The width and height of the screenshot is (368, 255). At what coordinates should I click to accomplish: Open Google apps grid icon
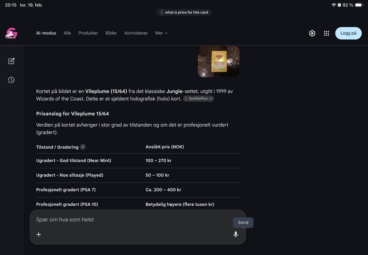pyautogui.click(x=327, y=33)
